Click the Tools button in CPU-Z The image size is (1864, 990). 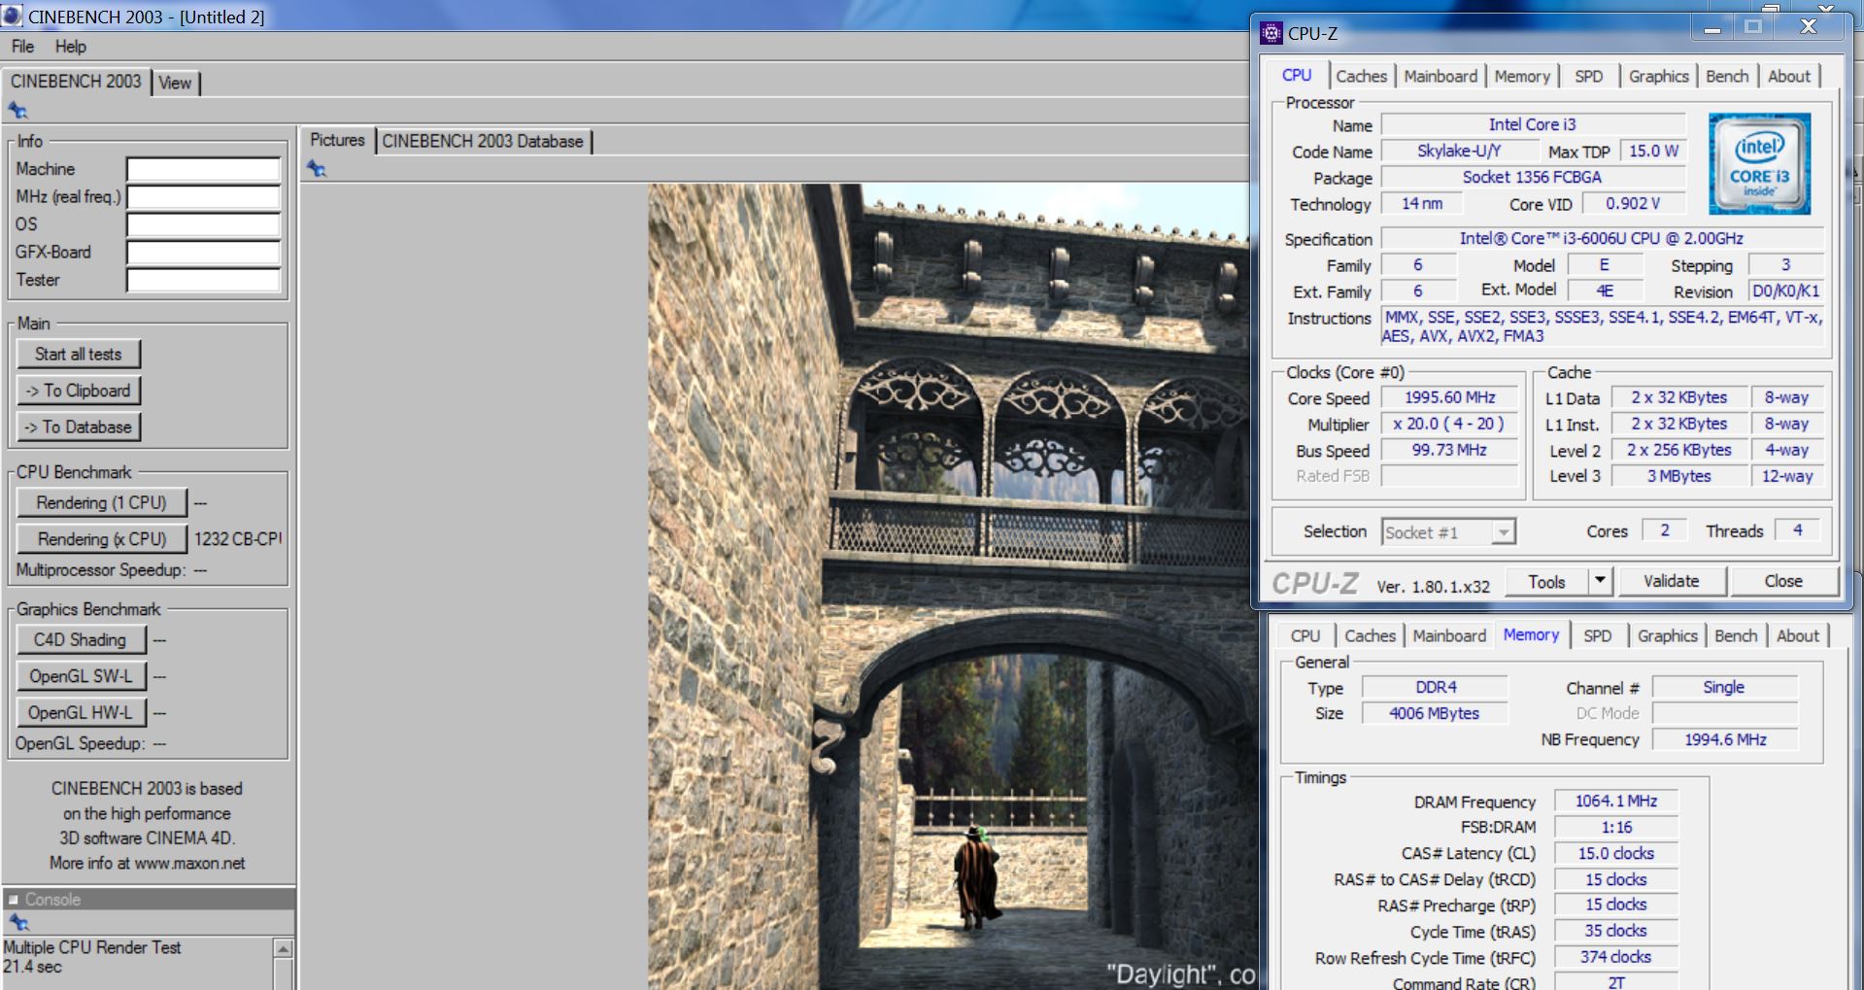pos(1546,581)
